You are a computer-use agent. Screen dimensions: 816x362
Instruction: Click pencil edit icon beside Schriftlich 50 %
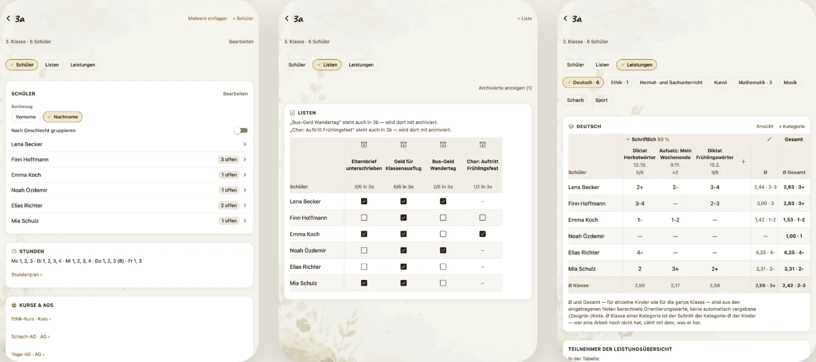point(769,139)
